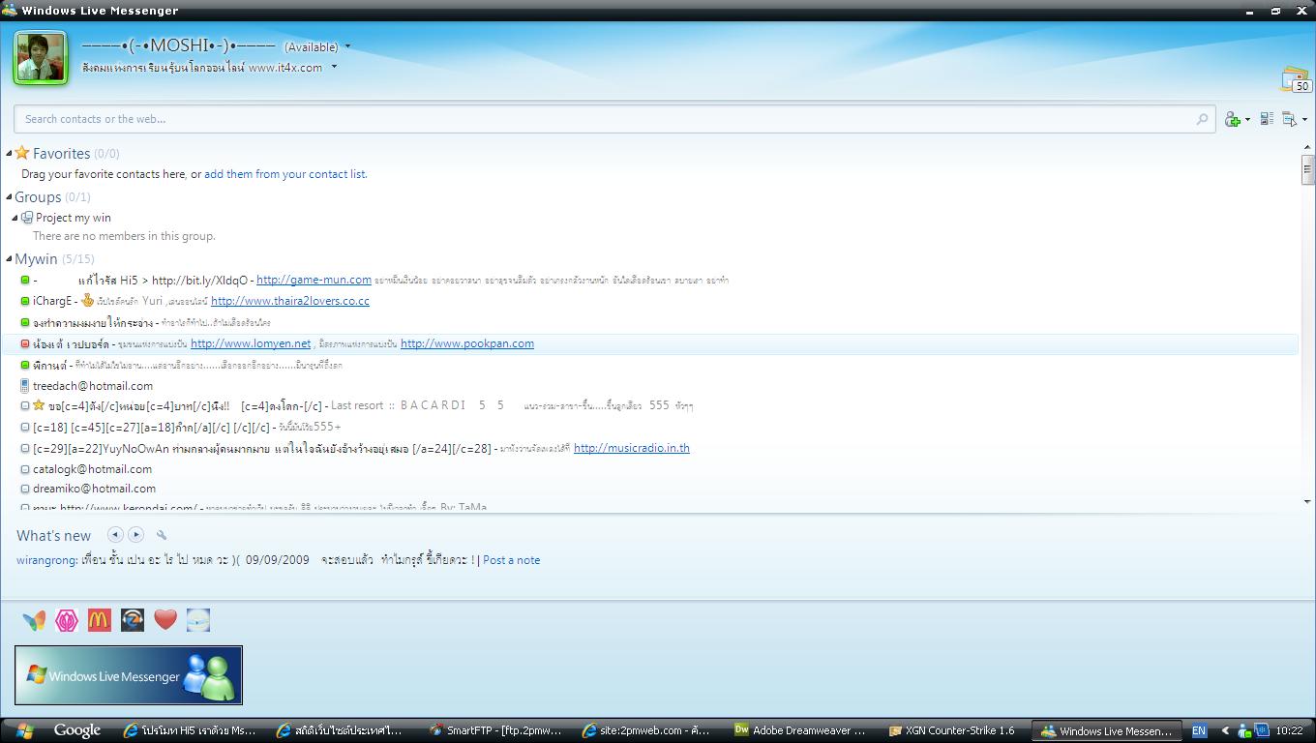The width and height of the screenshot is (1316, 743).
Task: Click online status icon of Hi5 contact row
Action: click(25, 280)
